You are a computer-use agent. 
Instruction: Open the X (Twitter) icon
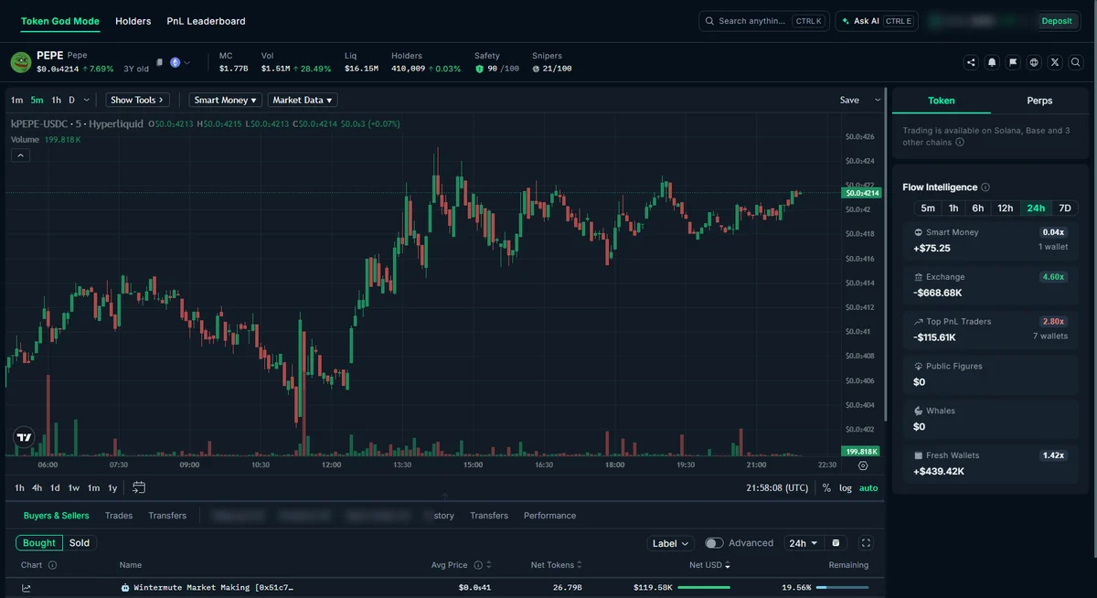click(1055, 62)
